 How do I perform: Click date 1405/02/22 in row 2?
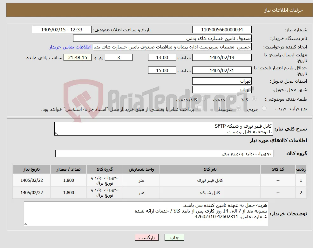point(31,193)
